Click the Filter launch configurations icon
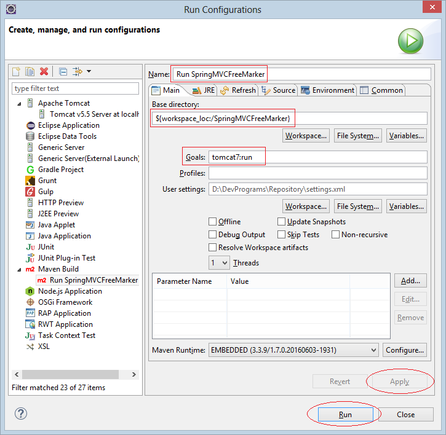This screenshot has height=435, width=446. [77, 72]
